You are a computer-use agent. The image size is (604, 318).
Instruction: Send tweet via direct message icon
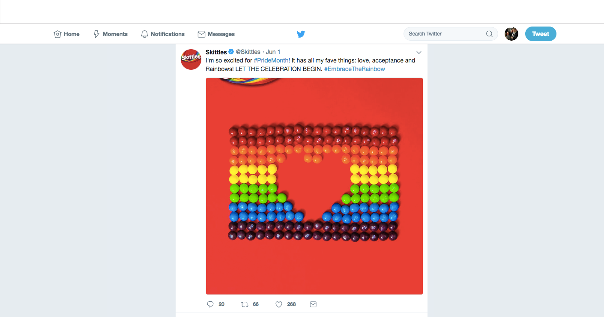point(313,304)
